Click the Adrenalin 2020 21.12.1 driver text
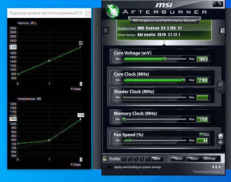 coord(159,35)
